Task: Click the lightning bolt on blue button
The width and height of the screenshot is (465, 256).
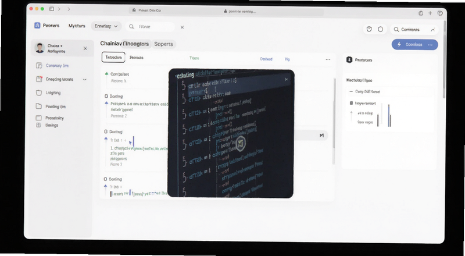Action: click(399, 44)
